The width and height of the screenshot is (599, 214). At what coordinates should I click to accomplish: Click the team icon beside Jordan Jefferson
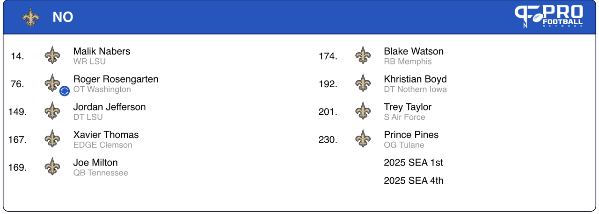pyautogui.click(x=52, y=111)
